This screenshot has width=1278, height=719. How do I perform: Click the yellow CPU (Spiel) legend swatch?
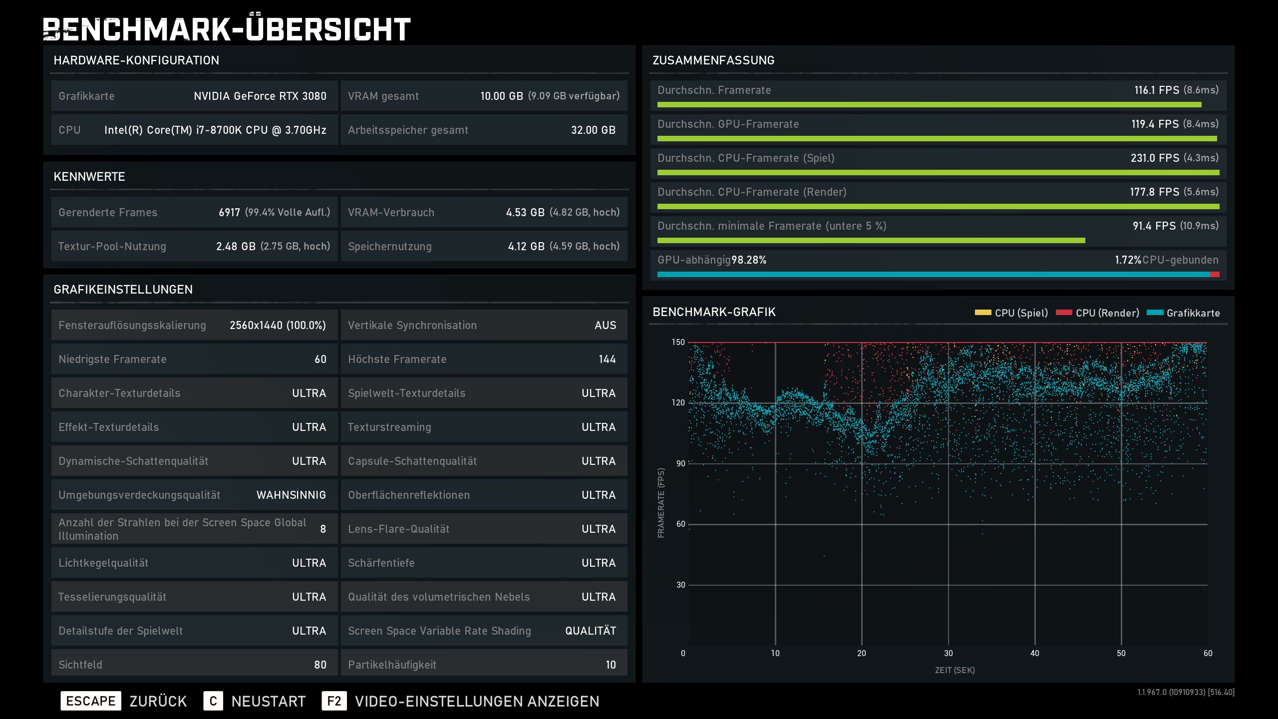[x=982, y=313]
